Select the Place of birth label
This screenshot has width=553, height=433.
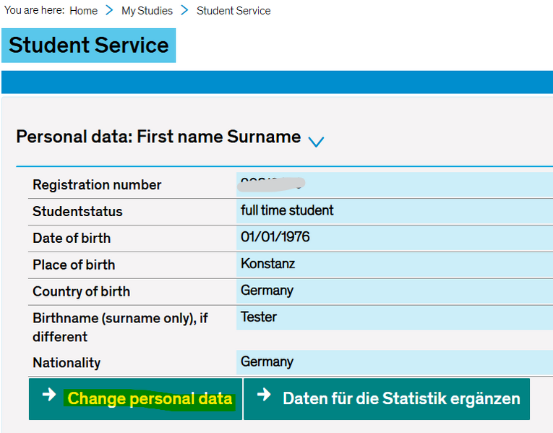pos(74,265)
